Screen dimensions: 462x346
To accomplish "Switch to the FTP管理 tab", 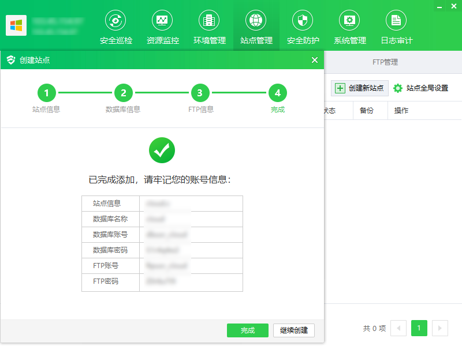I will point(385,62).
